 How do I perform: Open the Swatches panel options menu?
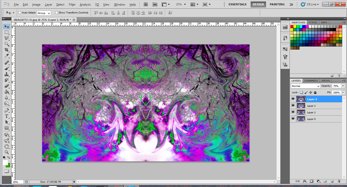[x=344, y=22]
